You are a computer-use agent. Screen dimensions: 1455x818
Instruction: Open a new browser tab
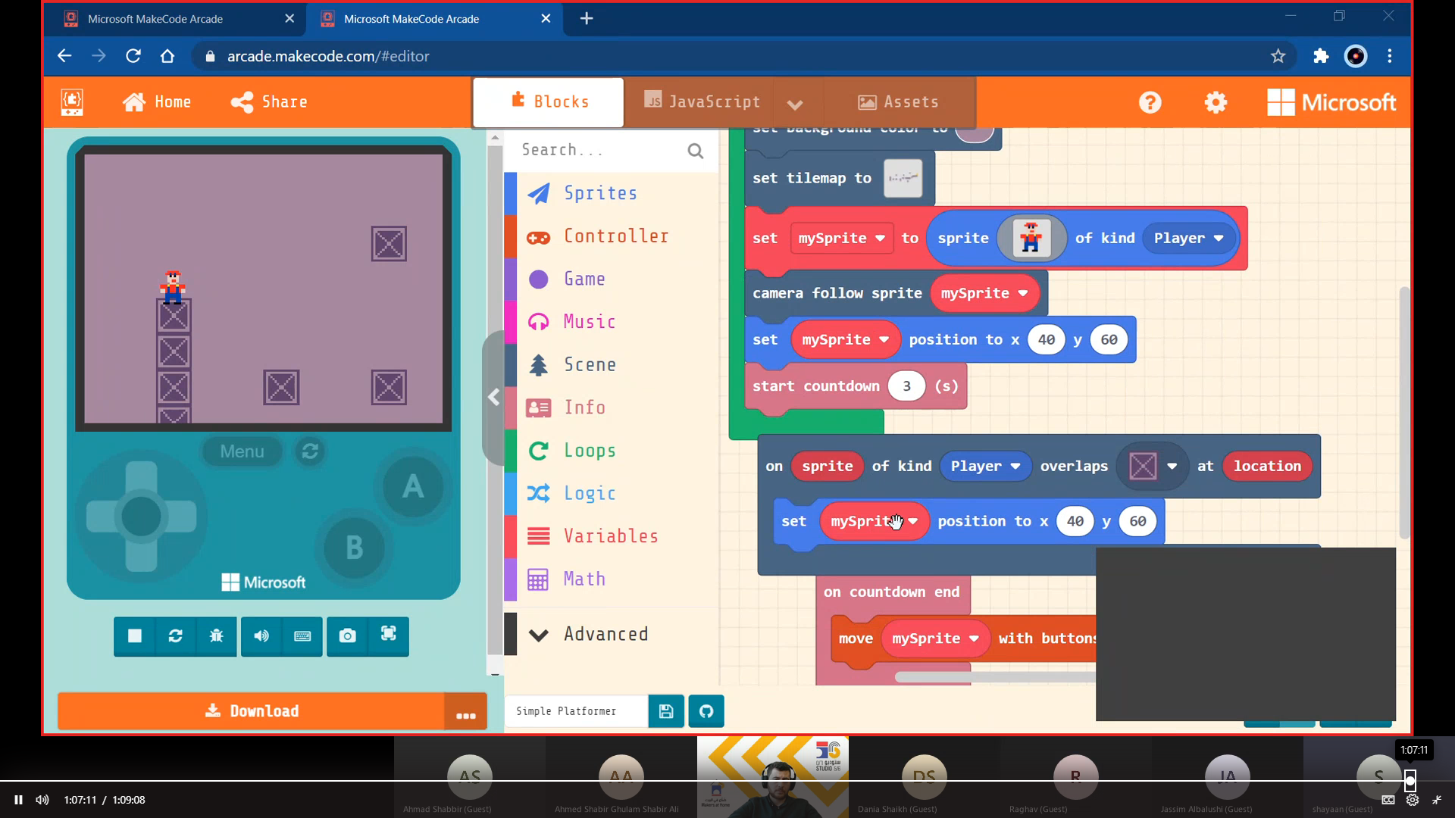click(x=587, y=19)
